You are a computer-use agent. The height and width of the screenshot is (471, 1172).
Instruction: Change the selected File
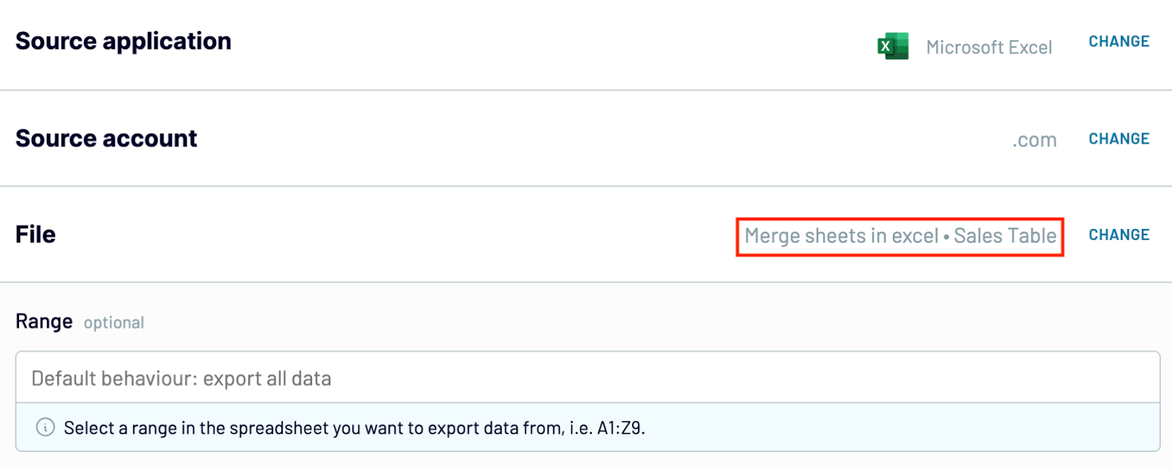click(x=1119, y=235)
